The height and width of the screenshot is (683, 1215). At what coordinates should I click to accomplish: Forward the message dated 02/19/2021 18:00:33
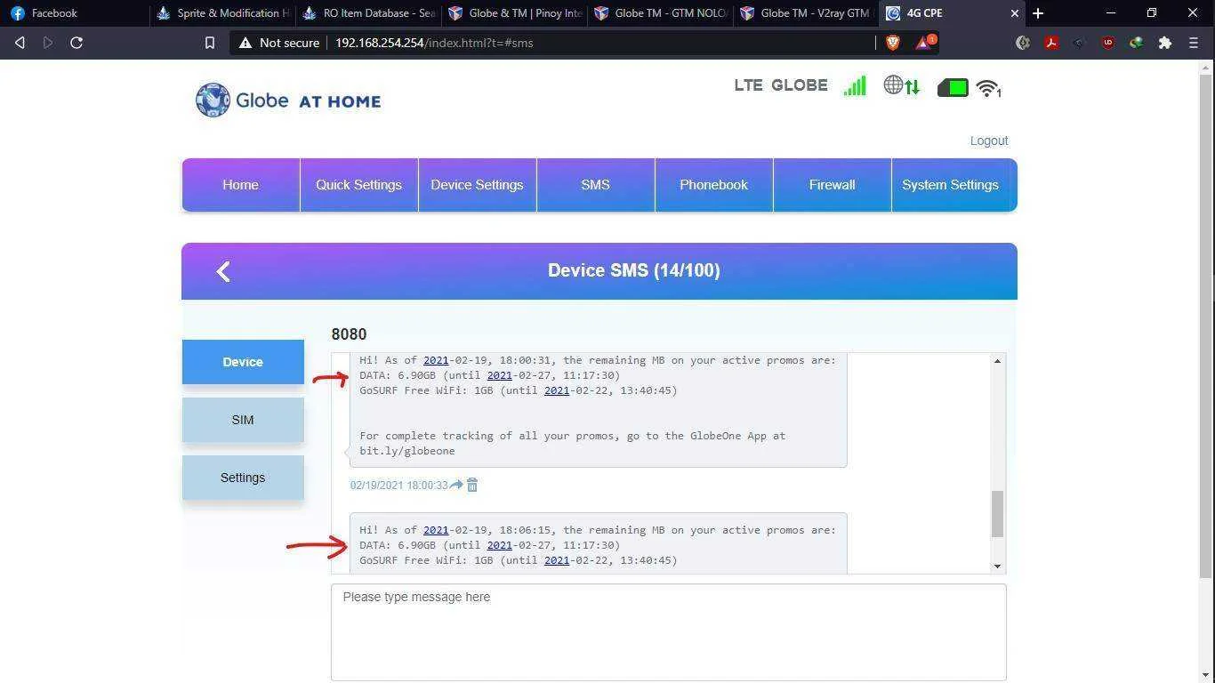tap(456, 485)
